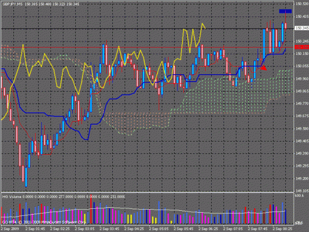This screenshot has width=309, height=232.
Task: Click the 149.770 price axis label
Action: pyautogui.click(x=302, y=103)
